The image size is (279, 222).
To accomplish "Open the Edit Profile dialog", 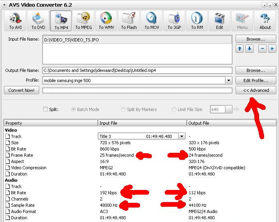I will 256,81.
